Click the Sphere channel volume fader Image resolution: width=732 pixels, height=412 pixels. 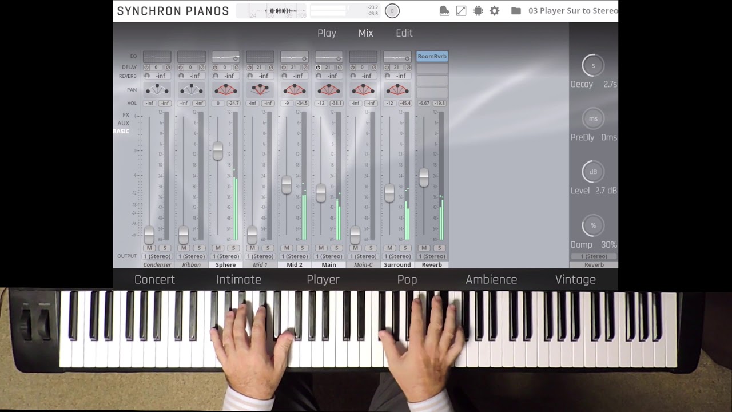(218, 150)
